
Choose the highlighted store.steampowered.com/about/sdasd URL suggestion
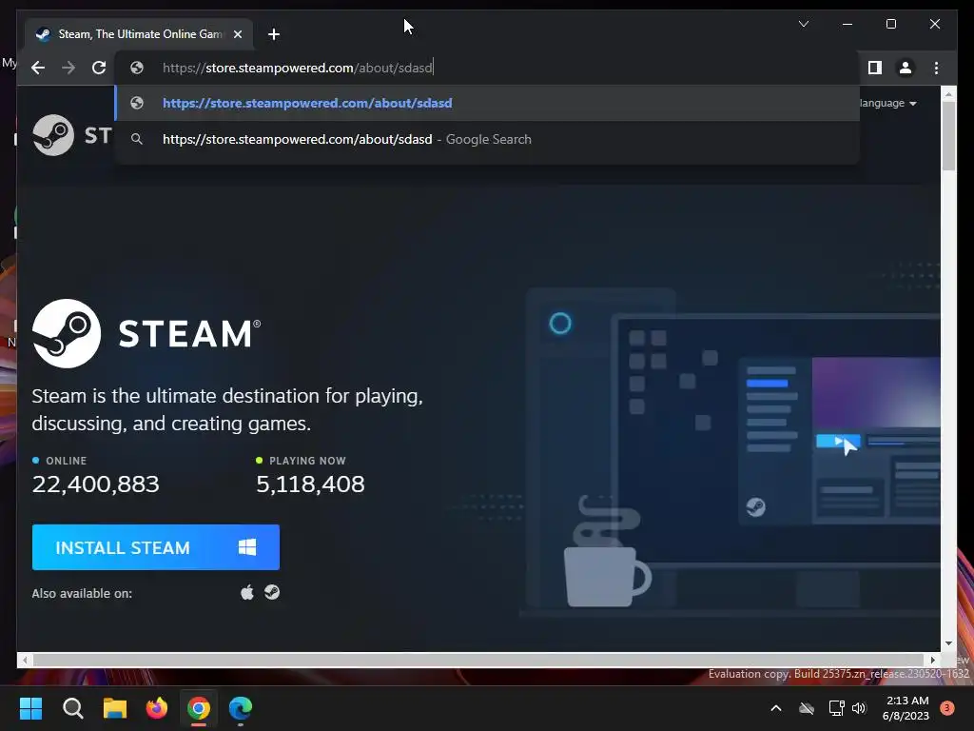click(x=488, y=103)
